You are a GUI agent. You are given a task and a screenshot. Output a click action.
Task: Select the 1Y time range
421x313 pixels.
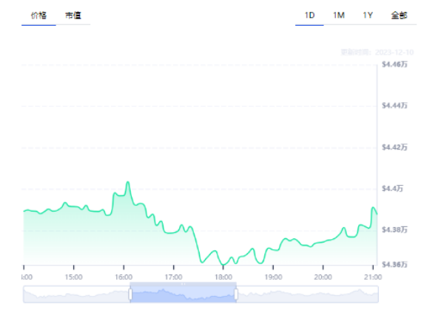point(368,16)
